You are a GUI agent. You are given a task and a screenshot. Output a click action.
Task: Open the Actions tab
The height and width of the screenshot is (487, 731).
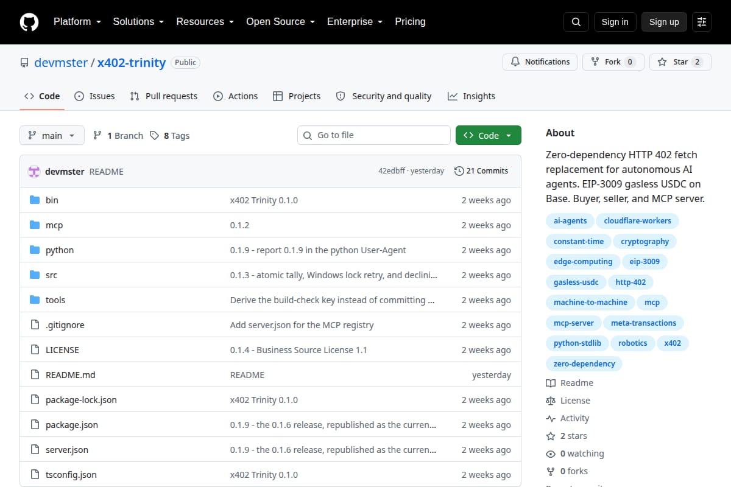point(235,96)
